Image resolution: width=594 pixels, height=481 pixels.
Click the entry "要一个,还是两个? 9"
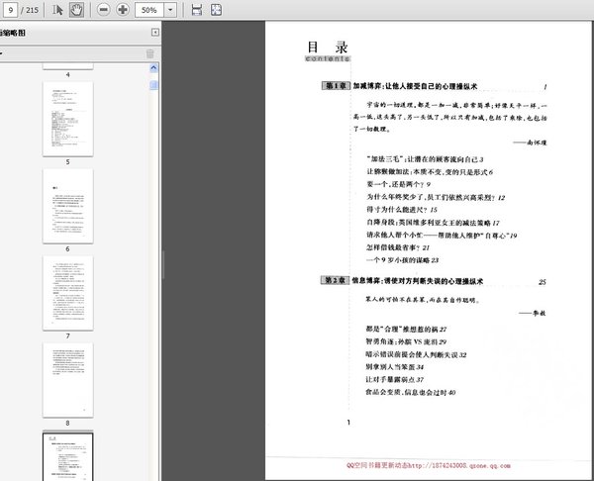(x=398, y=184)
